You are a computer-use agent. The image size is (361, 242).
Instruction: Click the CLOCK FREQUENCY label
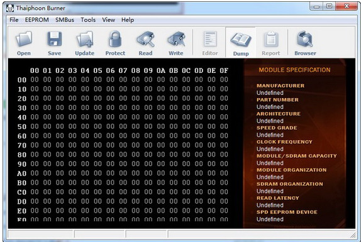pyautogui.click(x=284, y=141)
